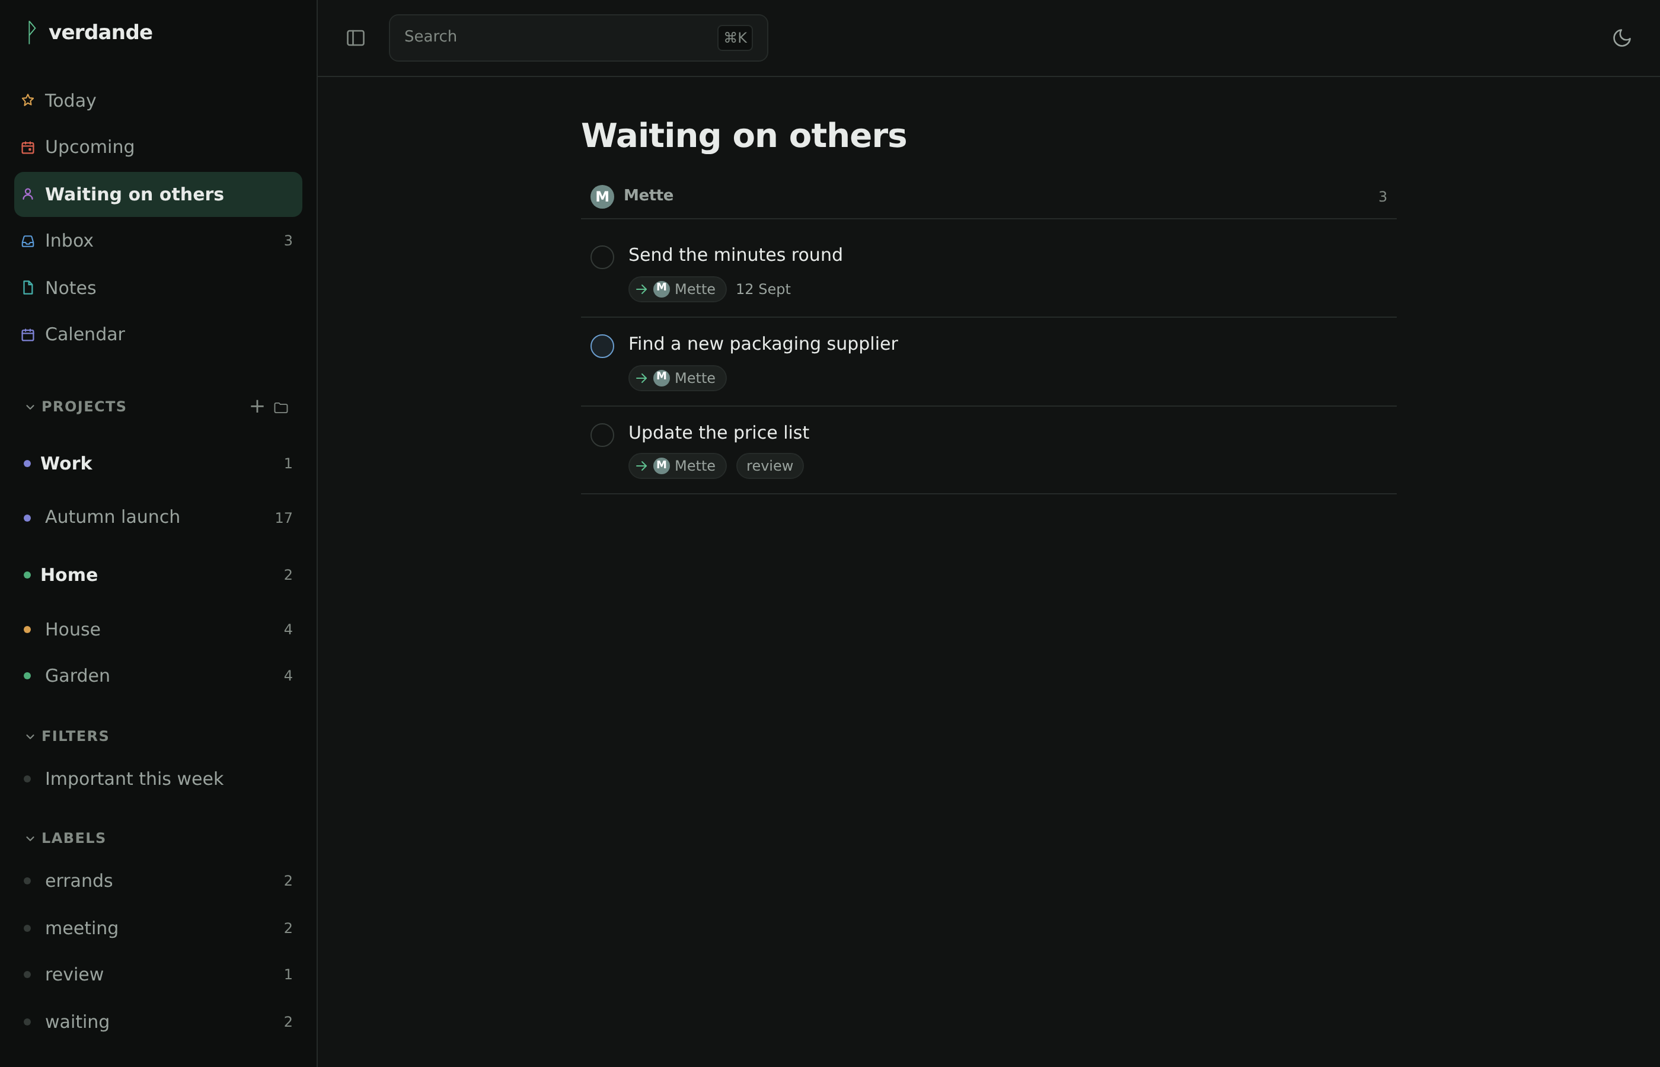Viewport: 1660px width, 1067px height.
Task: Open the Home project group
Action: (158, 575)
